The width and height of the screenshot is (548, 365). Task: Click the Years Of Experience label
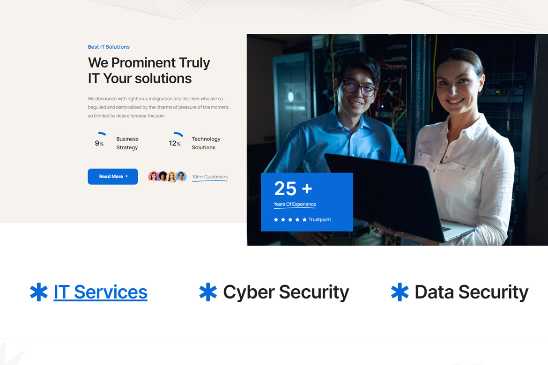pyautogui.click(x=295, y=204)
